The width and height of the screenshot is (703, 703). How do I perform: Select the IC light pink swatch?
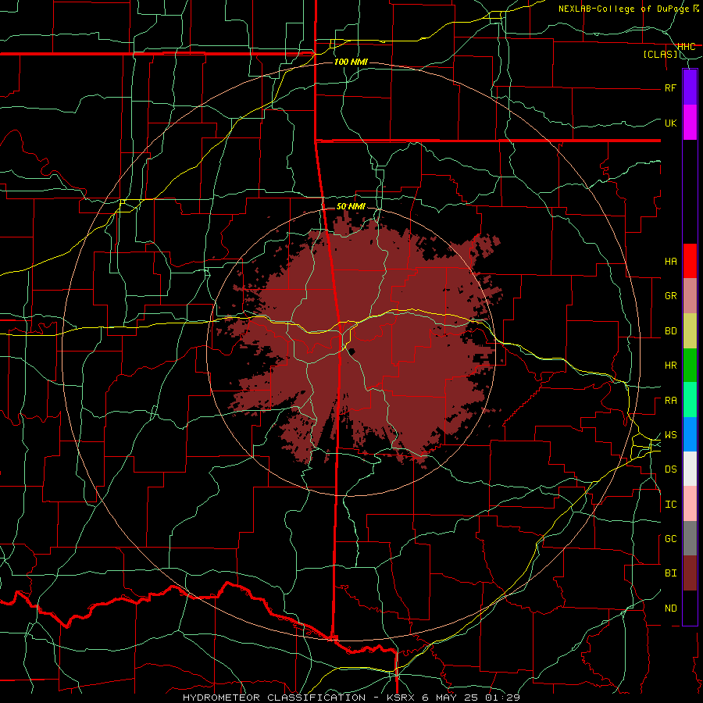pos(690,504)
